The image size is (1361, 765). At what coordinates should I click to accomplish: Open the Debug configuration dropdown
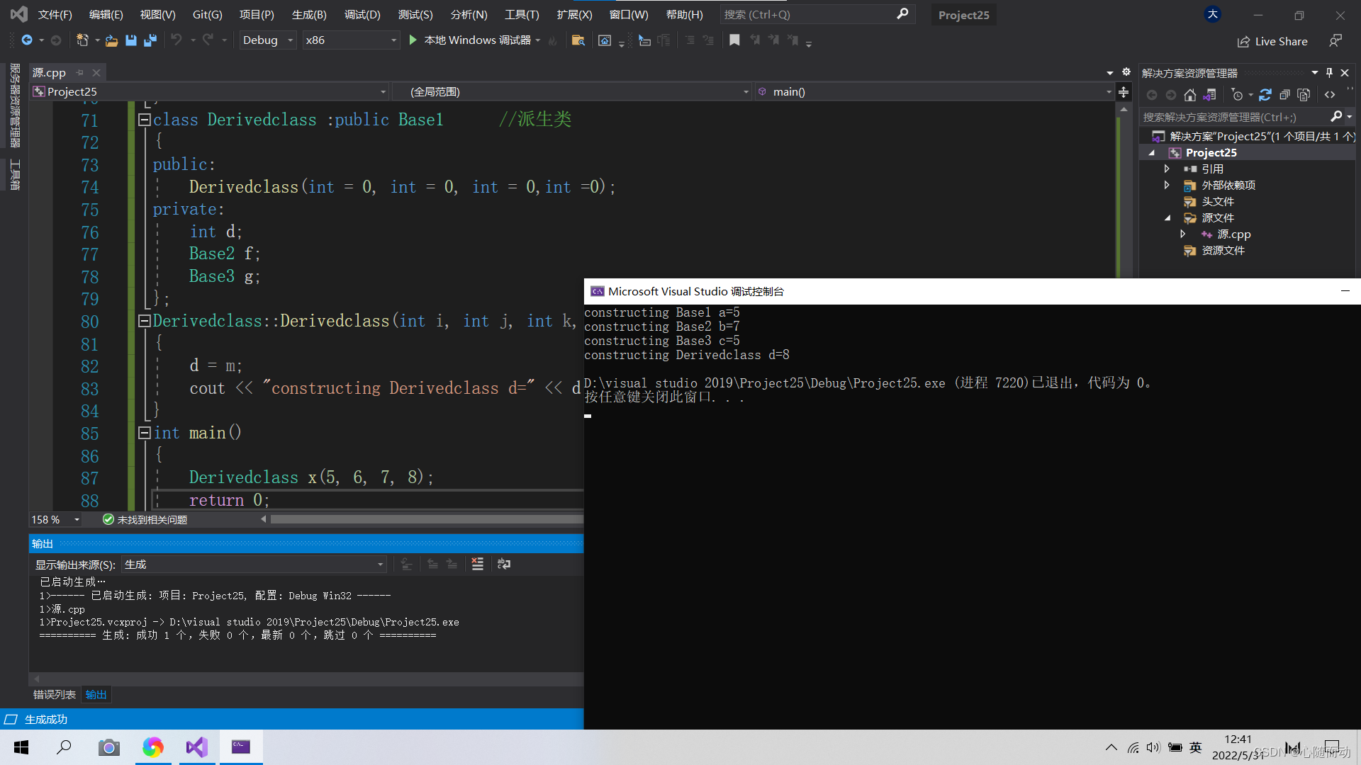(x=268, y=40)
